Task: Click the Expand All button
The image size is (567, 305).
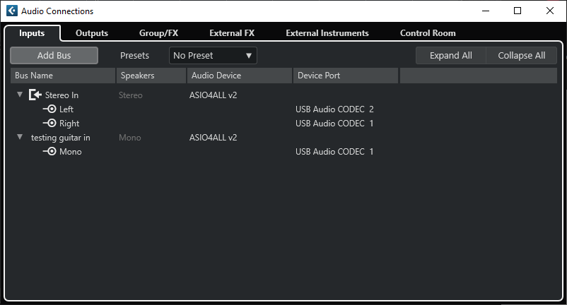Action: click(x=450, y=56)
